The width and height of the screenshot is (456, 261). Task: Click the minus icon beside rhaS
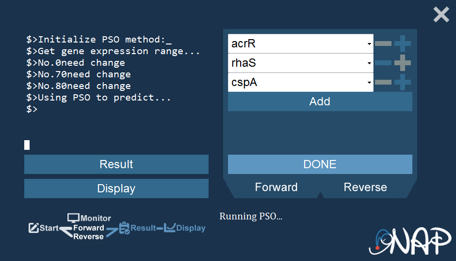click(383, 63)
